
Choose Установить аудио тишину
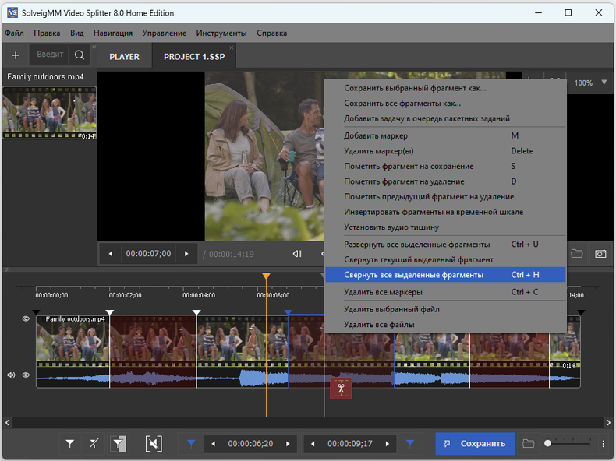(x=445, y=227)
